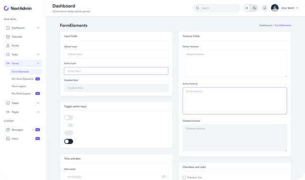The height and width of the screenshot is (180, 305).
Task: Click the Tasks list icon
Action: click(8, 54)
